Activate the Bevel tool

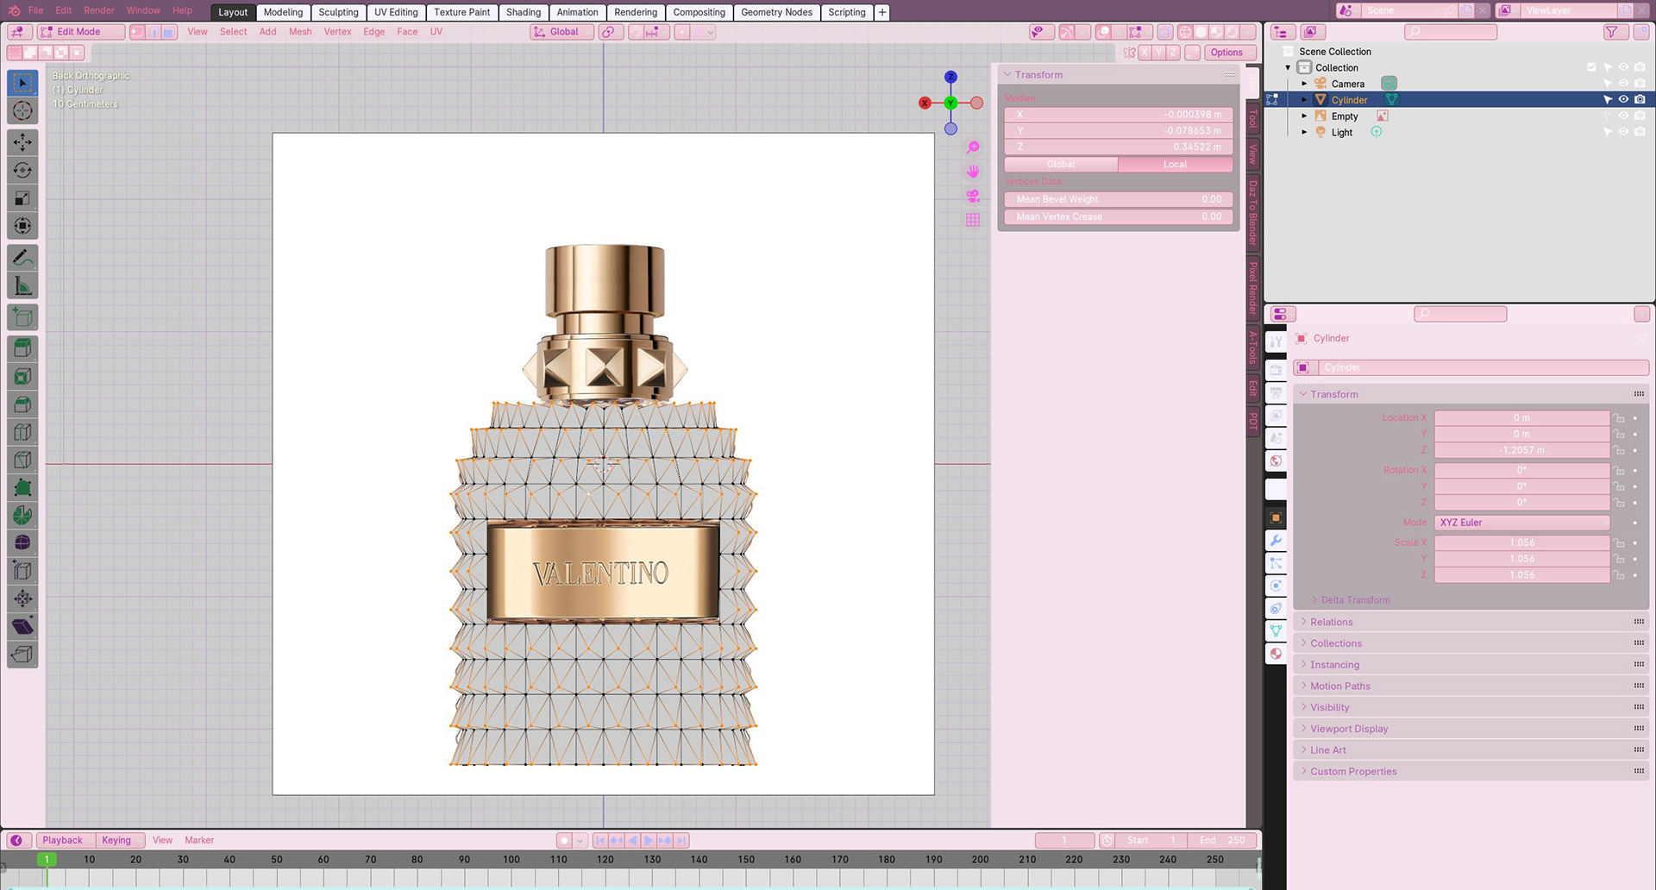pos(22,404)
